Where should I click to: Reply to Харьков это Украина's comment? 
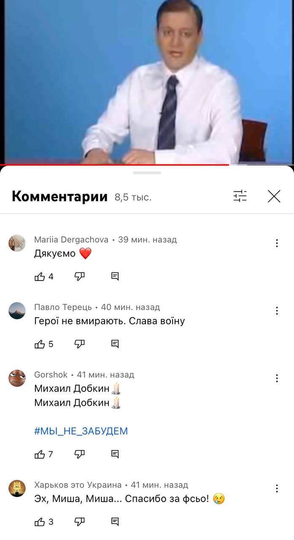[115, 522]
